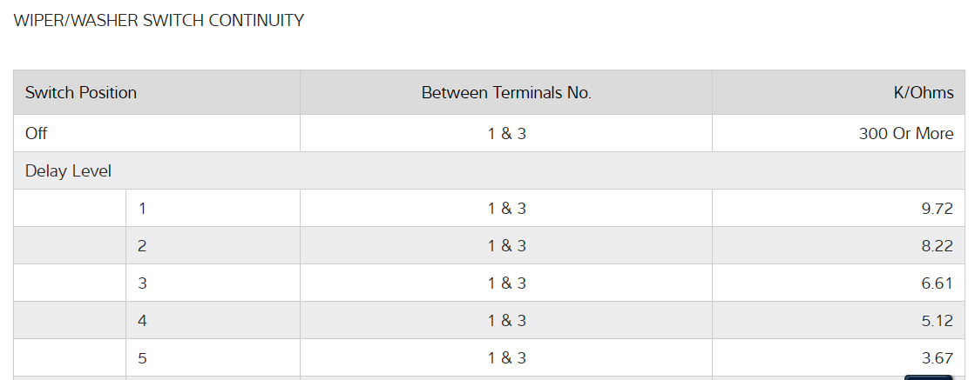Click the 8.22 resistance value
975x380 pixels.
click(x=937, y=246)
